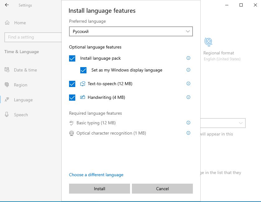Click the Optical character recognition icon
Screen dimensions: 261x202
72,133
